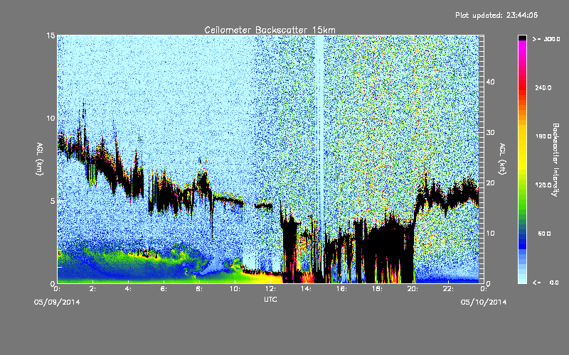
Task: Click the '22:' hour tick label
Action: coord(449,289)
